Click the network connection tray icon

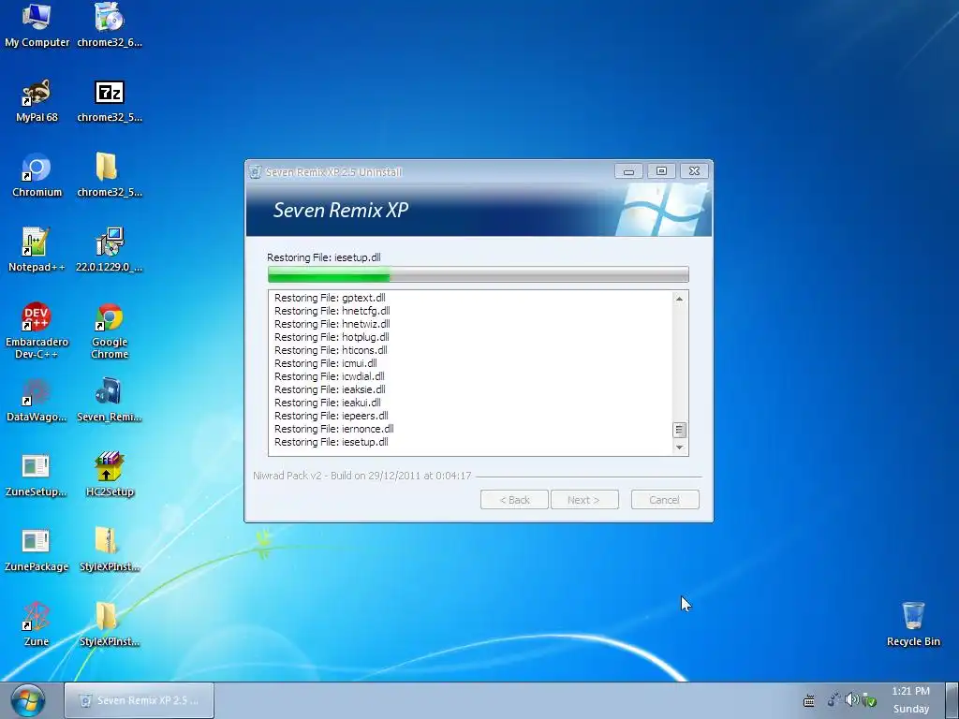834,700
